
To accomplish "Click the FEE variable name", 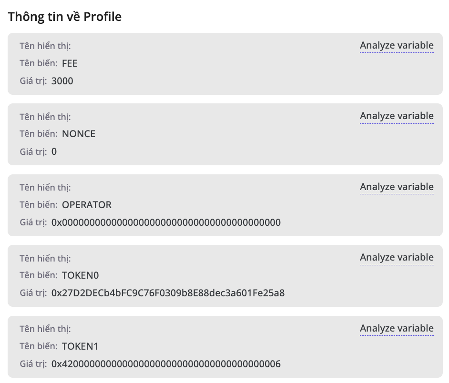I will point(70,63).
